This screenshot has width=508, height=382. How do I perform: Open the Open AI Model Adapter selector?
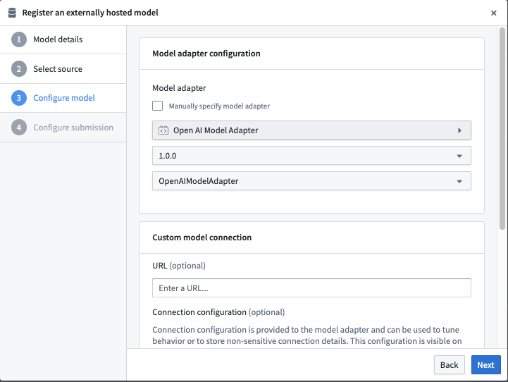click(x=311, y=130)
